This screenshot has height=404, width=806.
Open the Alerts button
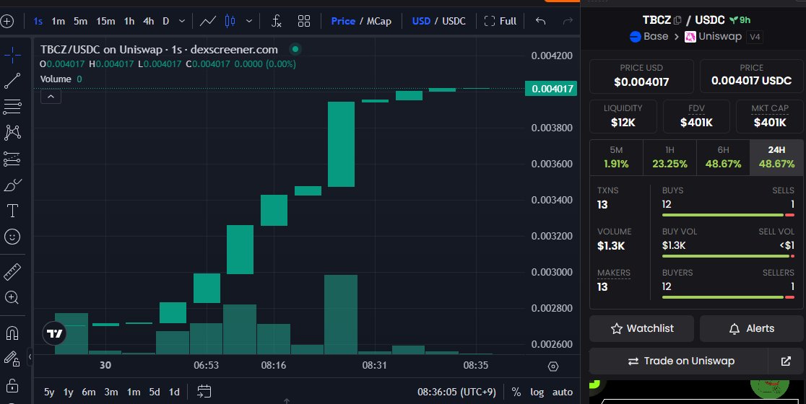pyautogui.click(x=752, y=328)
